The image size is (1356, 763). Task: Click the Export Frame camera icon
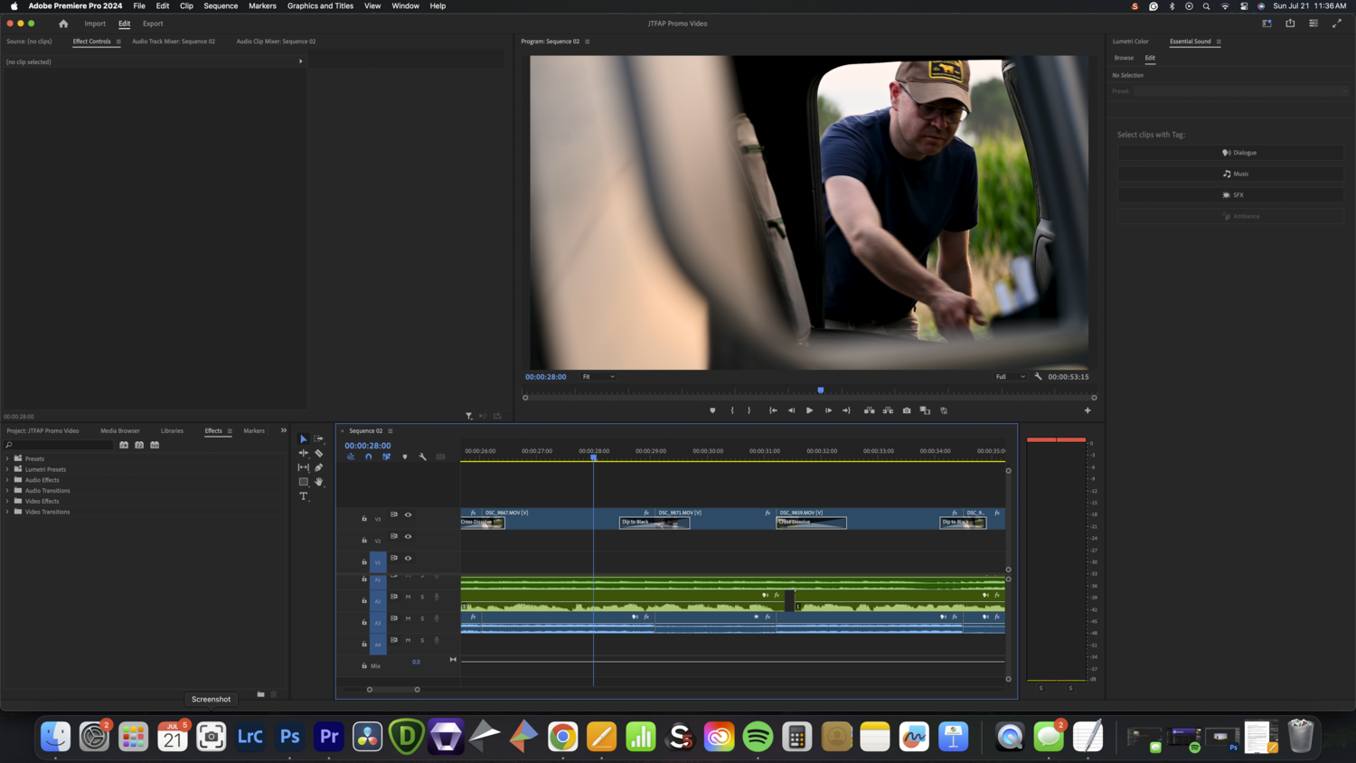tap(907, 410)
